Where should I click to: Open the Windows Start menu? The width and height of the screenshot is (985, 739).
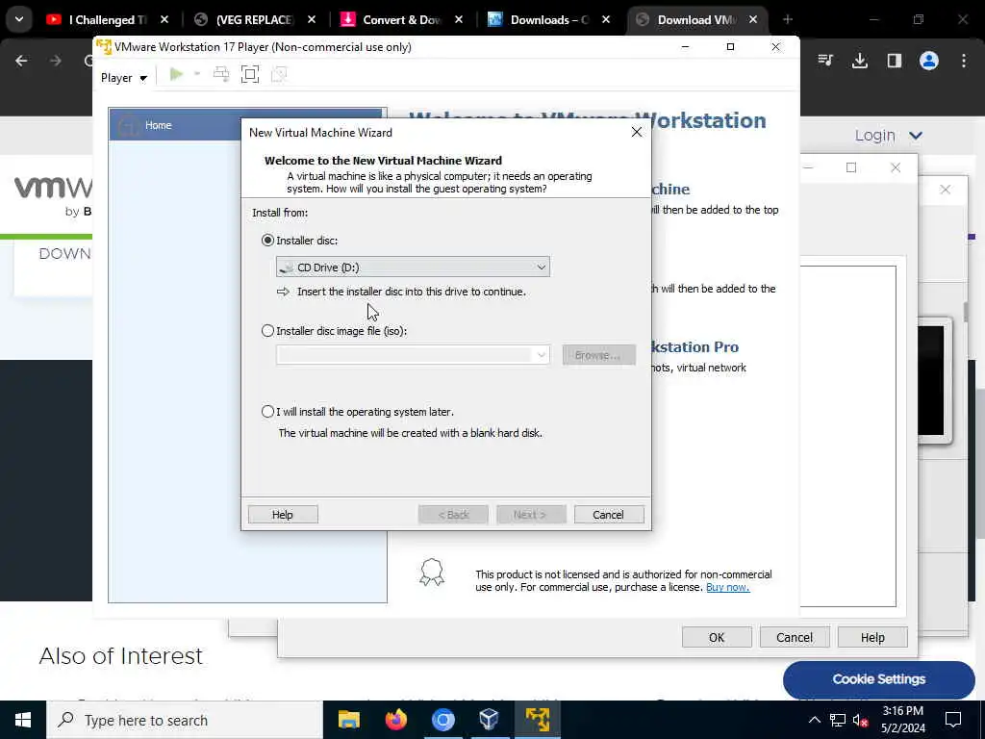pos(23,720)
